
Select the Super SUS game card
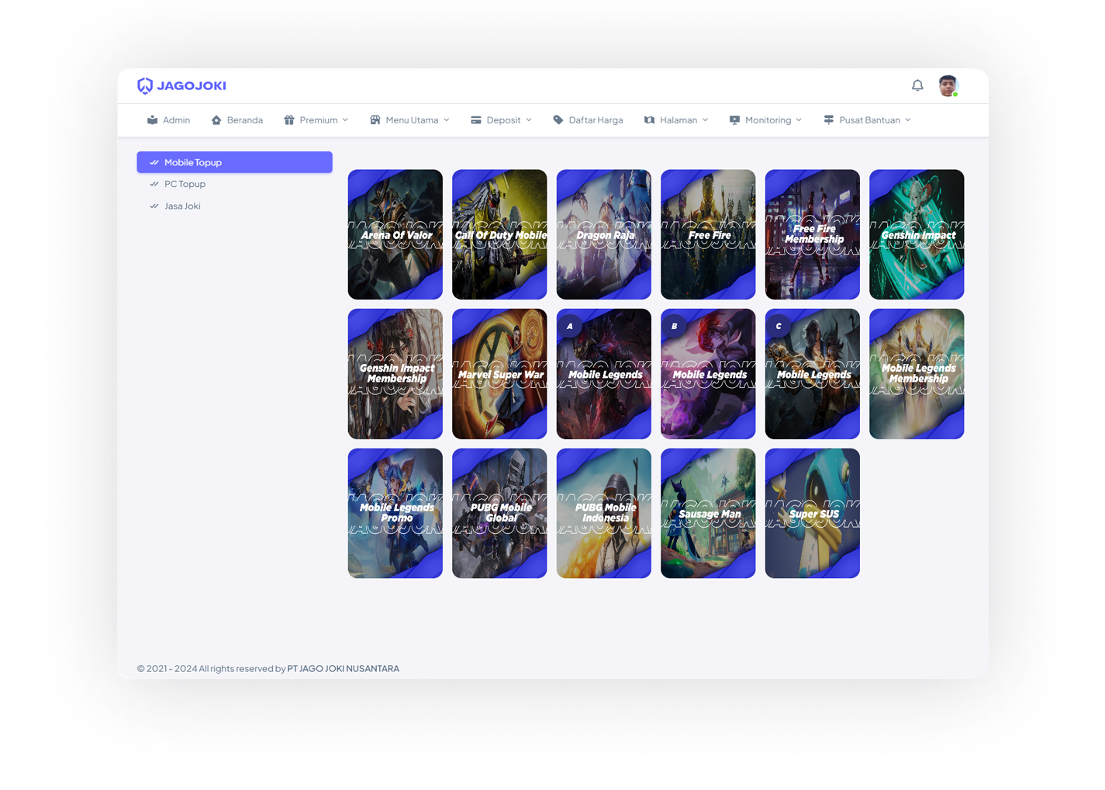click(813, 513)
